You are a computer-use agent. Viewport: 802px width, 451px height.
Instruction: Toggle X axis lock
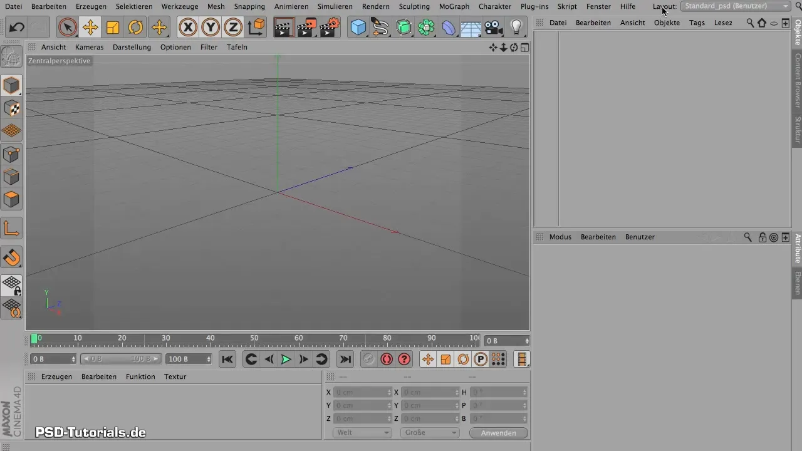[x=188, y=28]
